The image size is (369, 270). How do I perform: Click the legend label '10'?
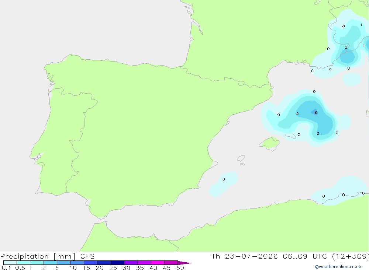coord(73,268)
